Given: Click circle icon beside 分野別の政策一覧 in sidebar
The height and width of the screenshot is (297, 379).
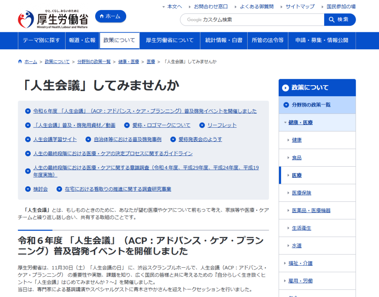Looking at the screenshot, I should (286, 105).
